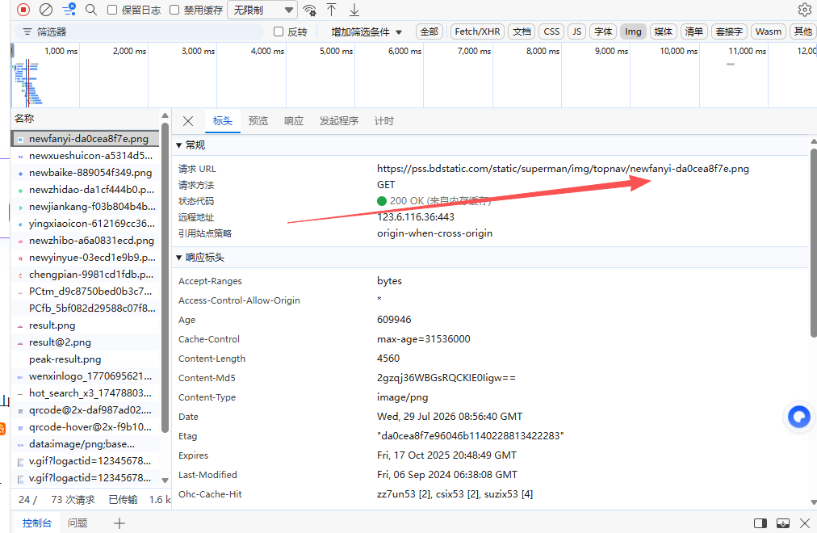Screen dimensions: 817x533
Task: Select request newfanyi-da0cea8f7e.png
Action: (x=85, y=139)
